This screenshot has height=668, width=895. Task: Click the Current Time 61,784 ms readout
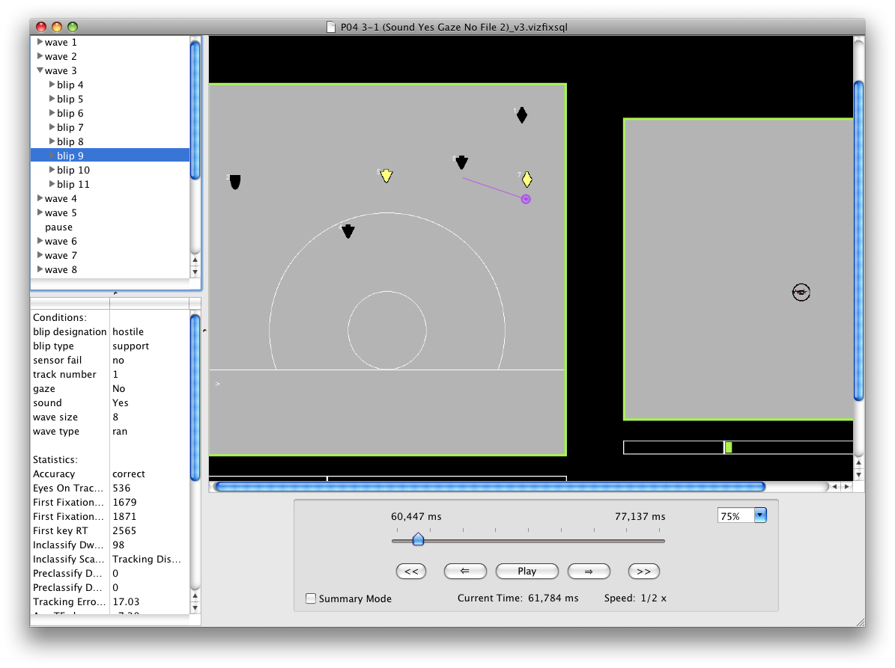518,598
